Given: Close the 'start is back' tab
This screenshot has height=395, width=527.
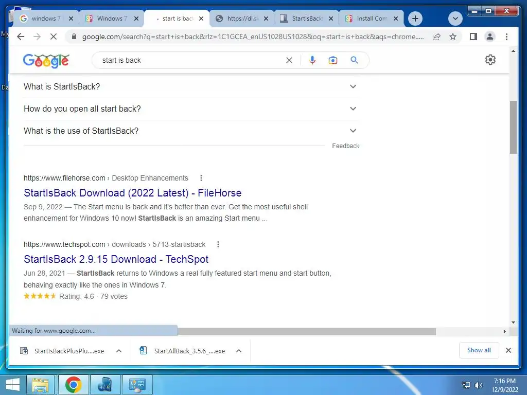Looking at the screenshot, I should click(201, 19).
